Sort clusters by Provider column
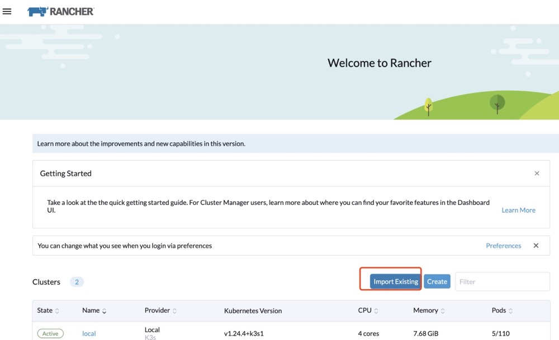 160,310
